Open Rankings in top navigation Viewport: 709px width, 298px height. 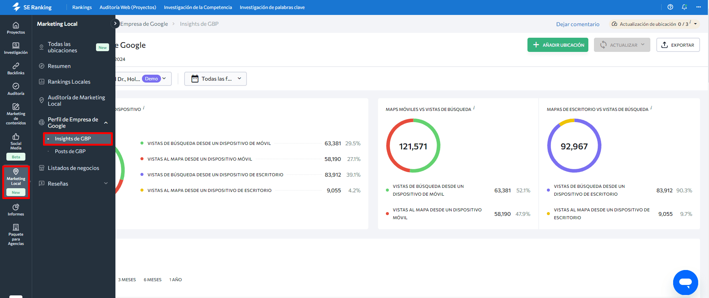82,7
